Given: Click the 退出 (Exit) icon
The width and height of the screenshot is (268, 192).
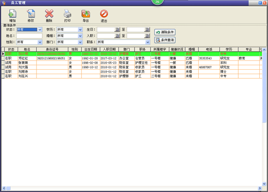Looking at the screenshot, I should (104, 14).
